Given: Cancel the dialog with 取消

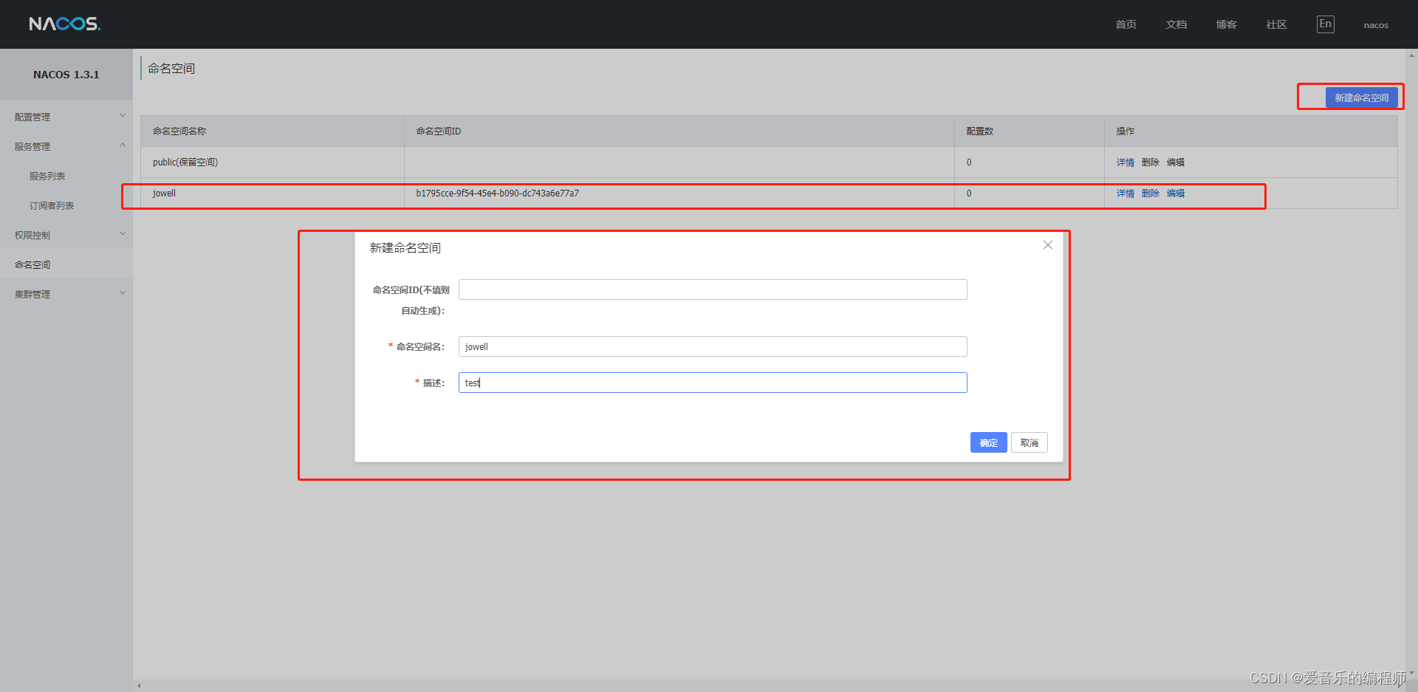Looking at the screenshot, I should [x=1029, y=442].
